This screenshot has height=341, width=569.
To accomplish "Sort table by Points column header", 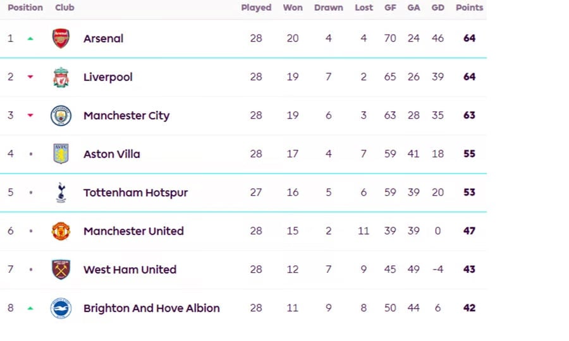I will [469, 8].
